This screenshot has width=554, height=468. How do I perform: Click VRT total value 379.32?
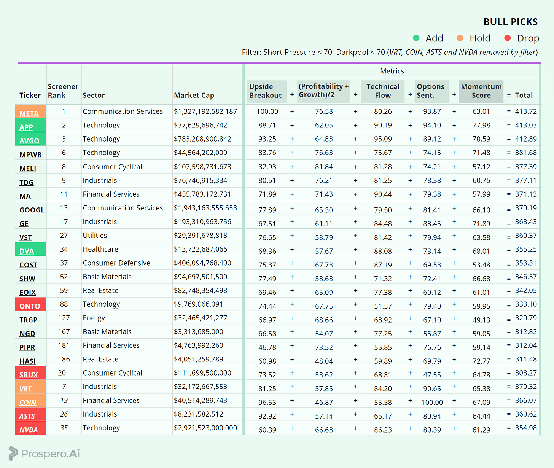[526, 387]
